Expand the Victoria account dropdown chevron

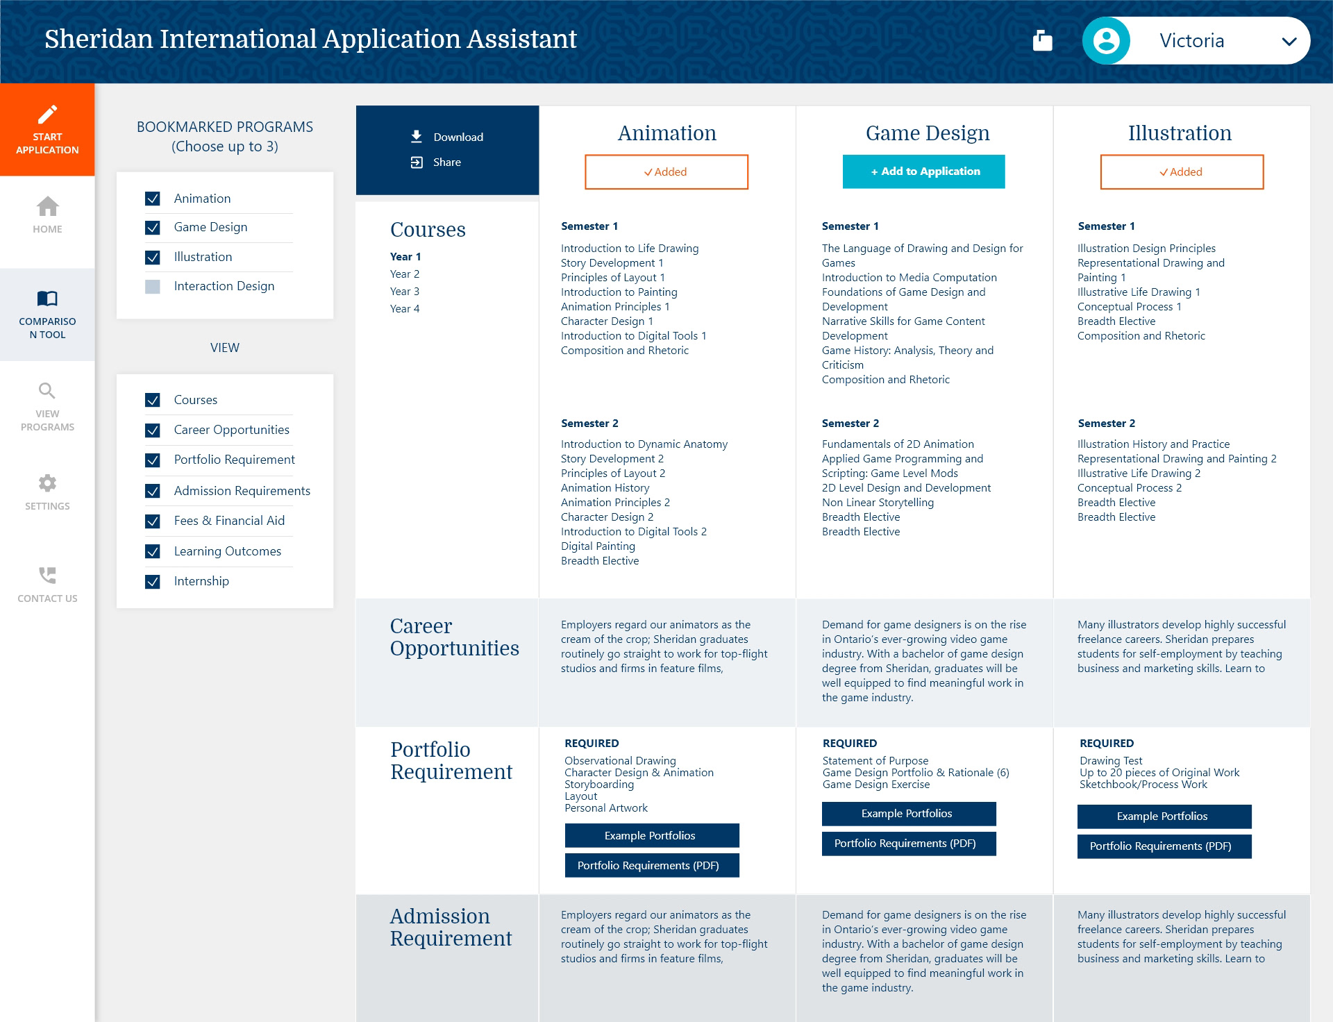point(1289,41)
